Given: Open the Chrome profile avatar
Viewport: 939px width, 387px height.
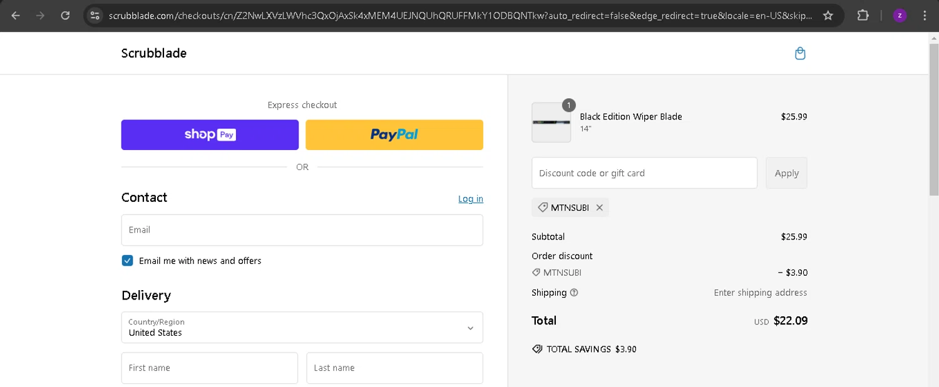Looking at the screenshot, I should pyautogui.click(x=900, y=16).
